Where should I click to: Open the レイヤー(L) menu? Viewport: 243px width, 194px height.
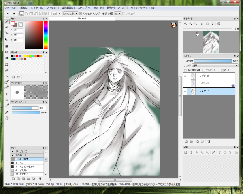[x=37, y=8]
